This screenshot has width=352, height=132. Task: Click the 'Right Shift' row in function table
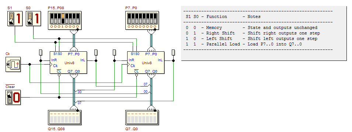[x=253, y=33]
